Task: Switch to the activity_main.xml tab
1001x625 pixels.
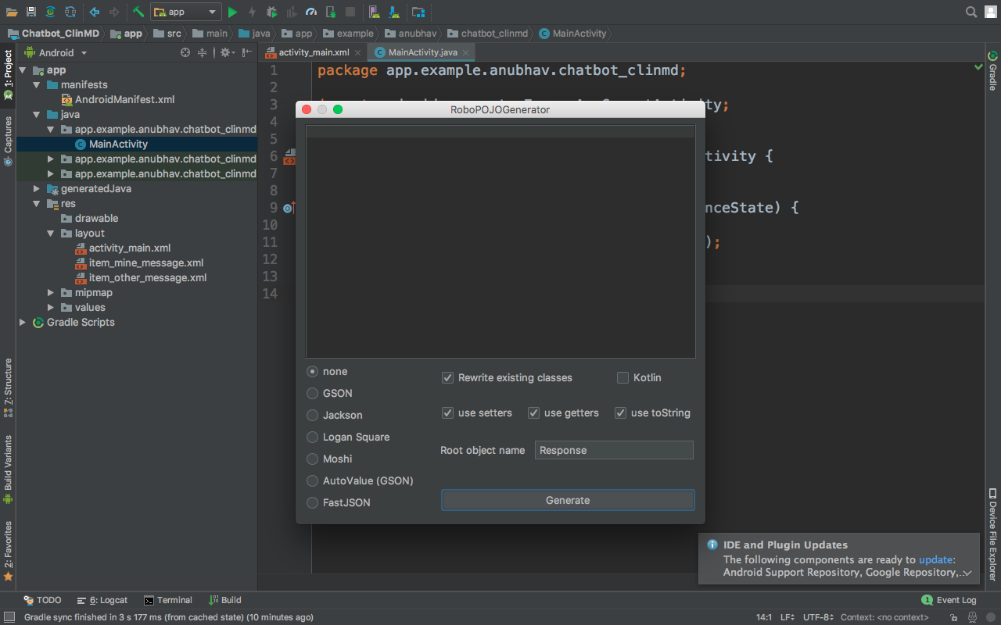Action: coord(314,52)
